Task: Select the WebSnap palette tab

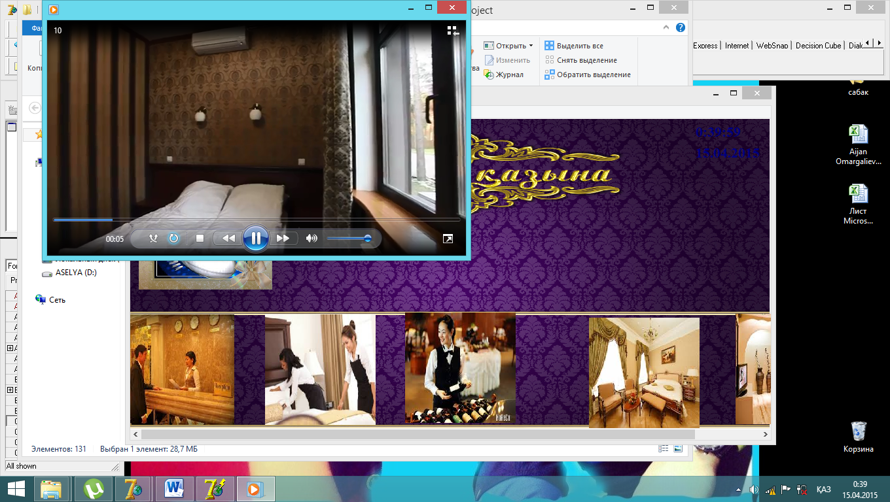Action: (772, 46)
